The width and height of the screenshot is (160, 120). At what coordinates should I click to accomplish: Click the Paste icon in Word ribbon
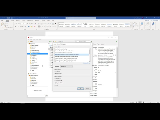point(2,24)
